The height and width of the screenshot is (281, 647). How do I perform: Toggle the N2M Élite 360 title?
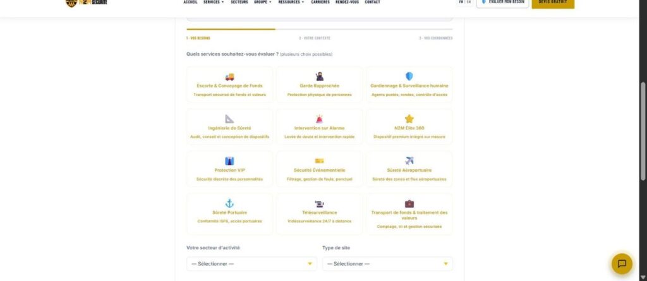409,128
